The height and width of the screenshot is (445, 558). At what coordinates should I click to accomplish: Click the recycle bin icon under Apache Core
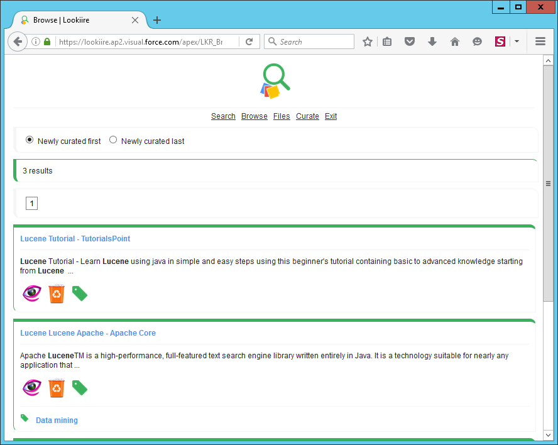(57, 388)
